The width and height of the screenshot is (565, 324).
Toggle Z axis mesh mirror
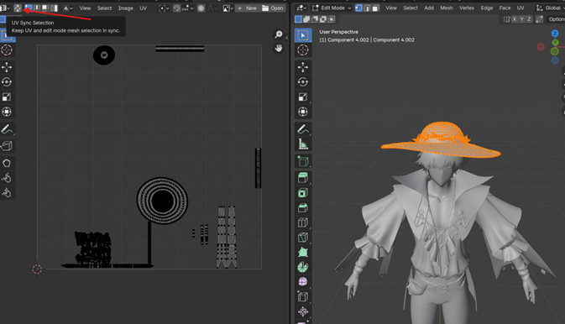[x=529, y=19]
